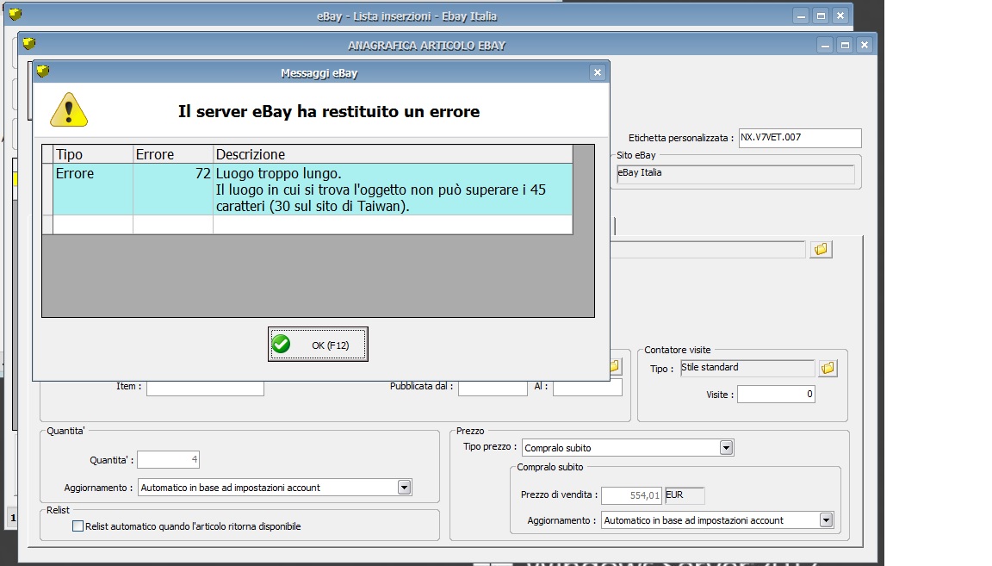The width and height of the screenshot is (992, 566).
Task: Select the error code 72 cell
Action: 173,190
